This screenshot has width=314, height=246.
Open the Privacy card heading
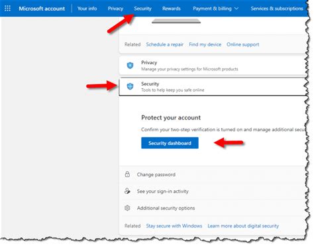149,62
